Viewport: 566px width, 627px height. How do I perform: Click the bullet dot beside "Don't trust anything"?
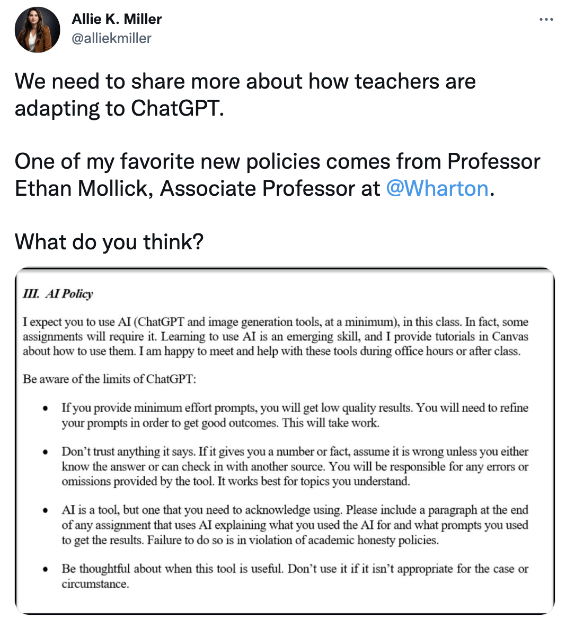[46, 452]
